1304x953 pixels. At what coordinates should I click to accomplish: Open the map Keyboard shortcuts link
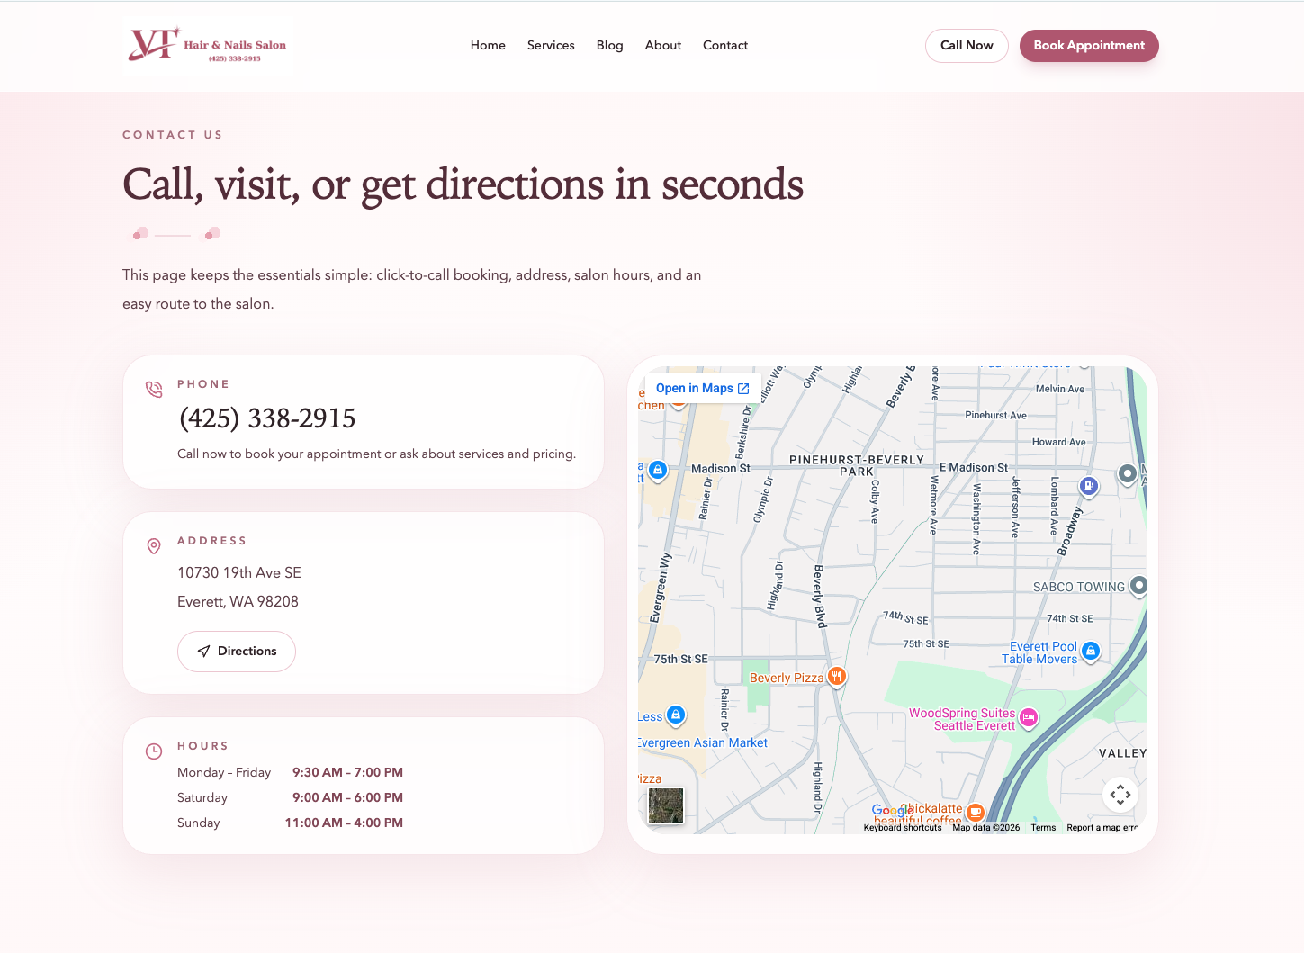(x=903, y=828)
